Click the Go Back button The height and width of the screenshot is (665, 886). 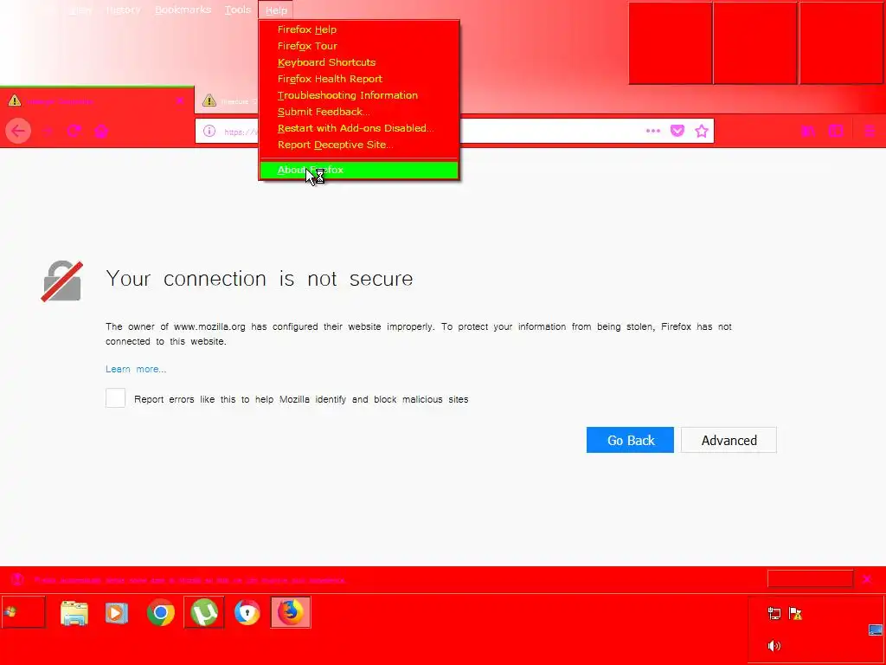pos(630,440)
